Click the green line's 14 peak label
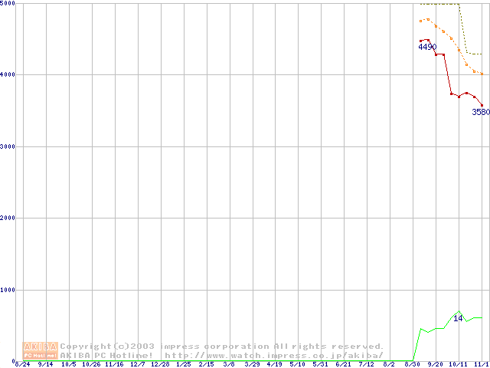This screenshot has height=368, width=490. (458, 318)
